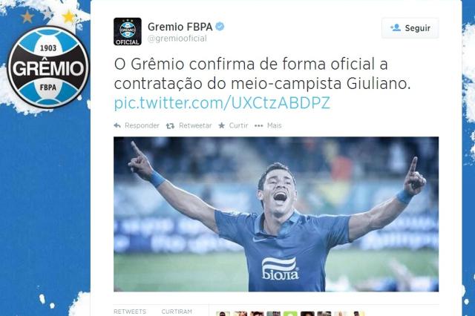This screenshot has height=316, width=475.
Task: Open the @gremiooficial handle link
Action: [x=177, y=39]
